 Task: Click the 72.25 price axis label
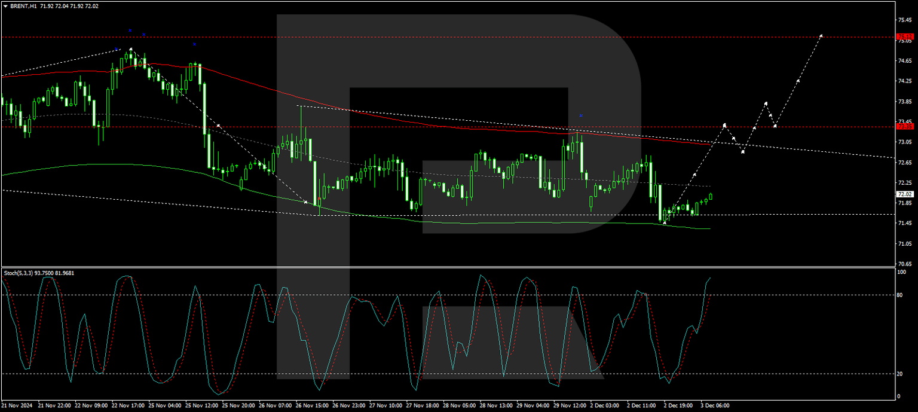[904, 182]
